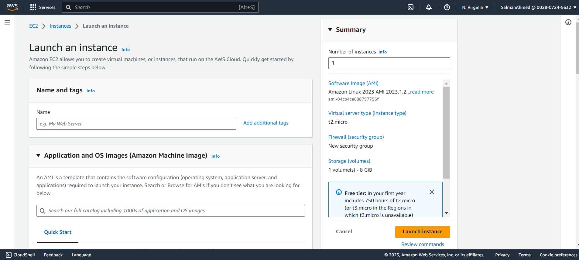The height and width of the screenshot is (260, 579).
Task: Click Add additional tags
Action: [x=266, y=123]
